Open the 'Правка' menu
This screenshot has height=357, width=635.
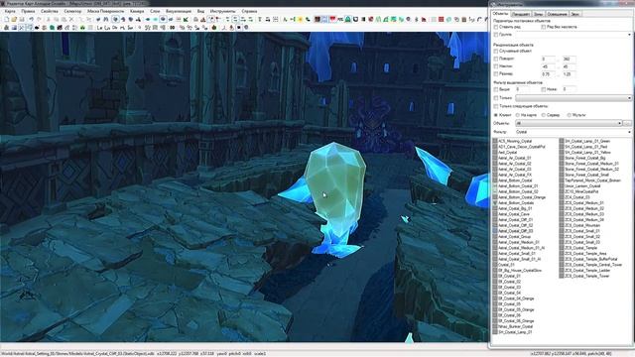click(x=28, y=11)
